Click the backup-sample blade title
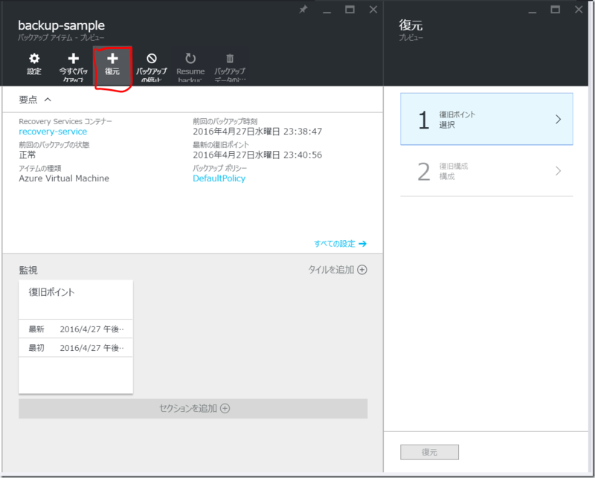 pos(62,25)
